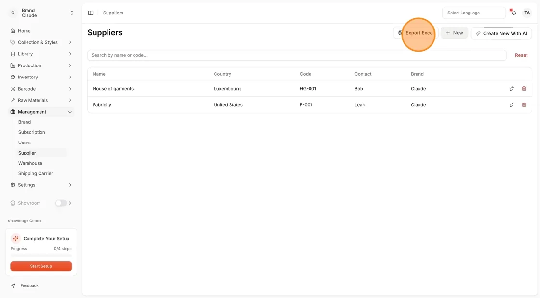Open the Feedback link
This screenshot has width=540, height=298.
pos(29,285)
